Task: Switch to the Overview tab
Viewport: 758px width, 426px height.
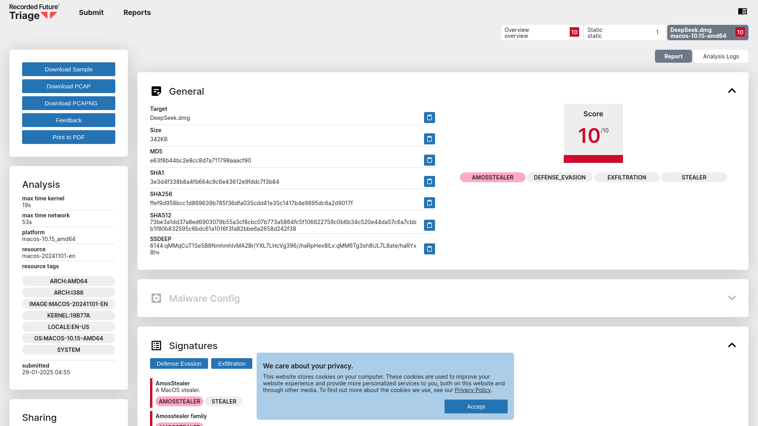Action: tap(542, 33)
